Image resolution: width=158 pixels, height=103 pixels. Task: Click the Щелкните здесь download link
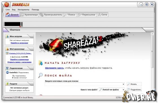point(54,68)
